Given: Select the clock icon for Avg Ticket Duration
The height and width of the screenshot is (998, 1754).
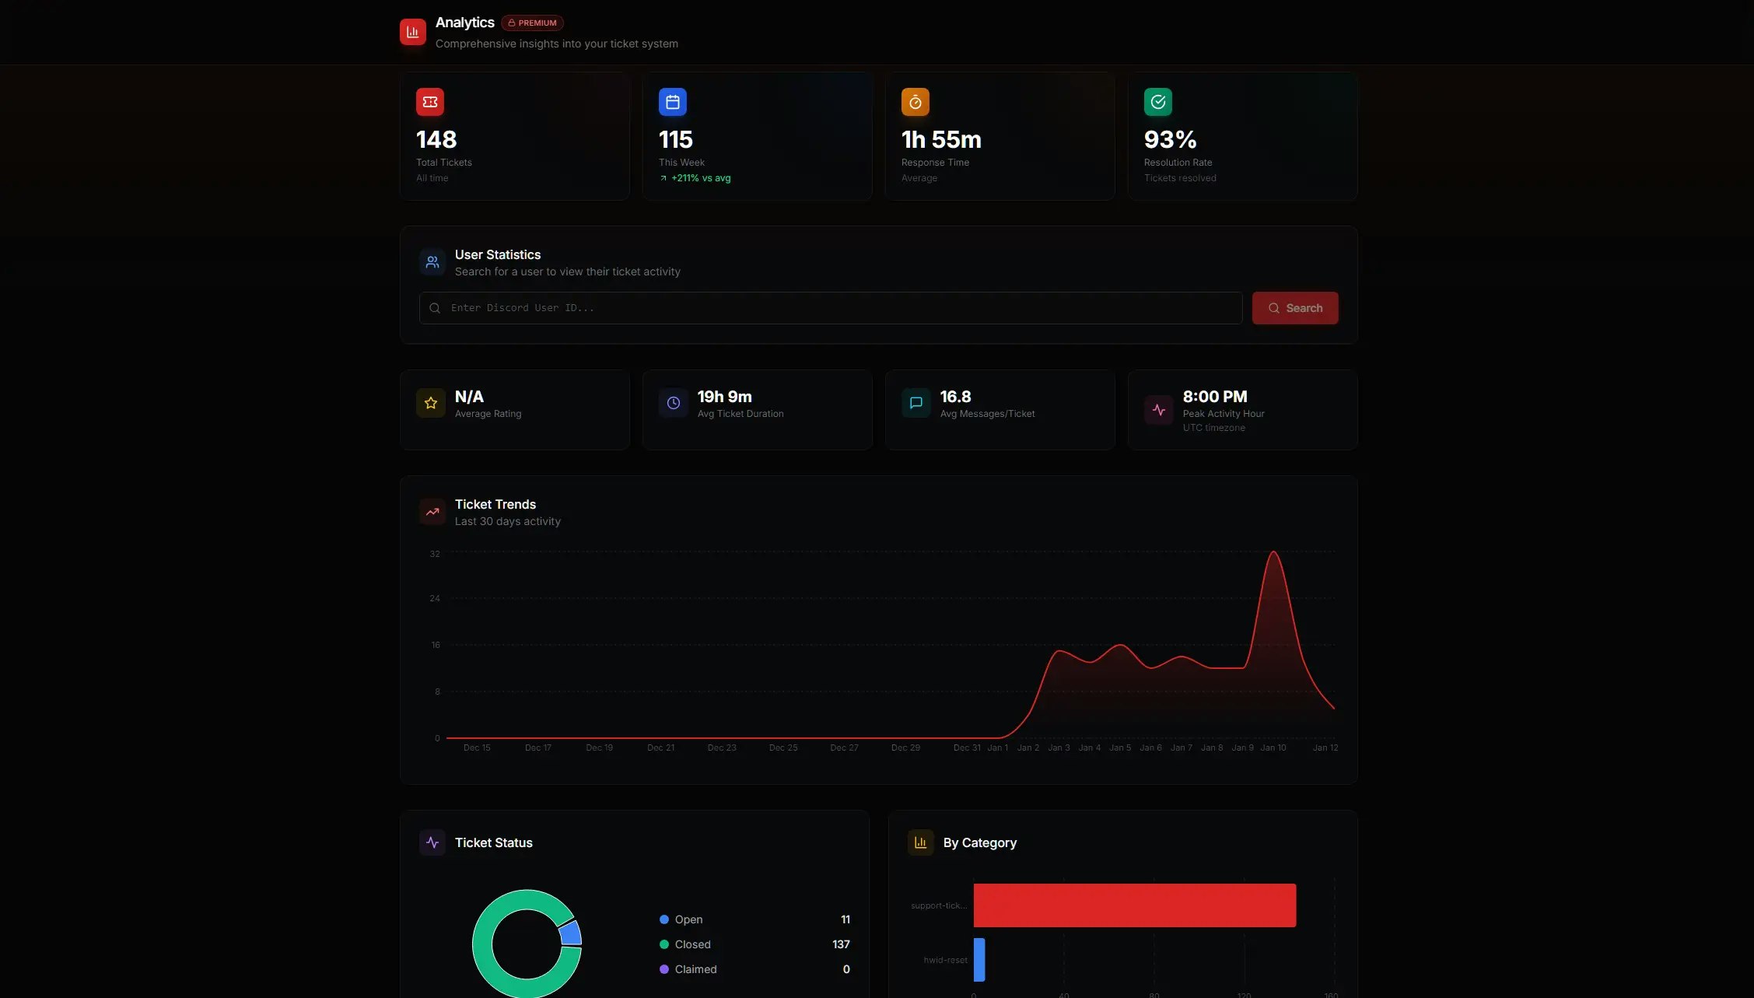Looking at the screenshot, I should [673, 403].
